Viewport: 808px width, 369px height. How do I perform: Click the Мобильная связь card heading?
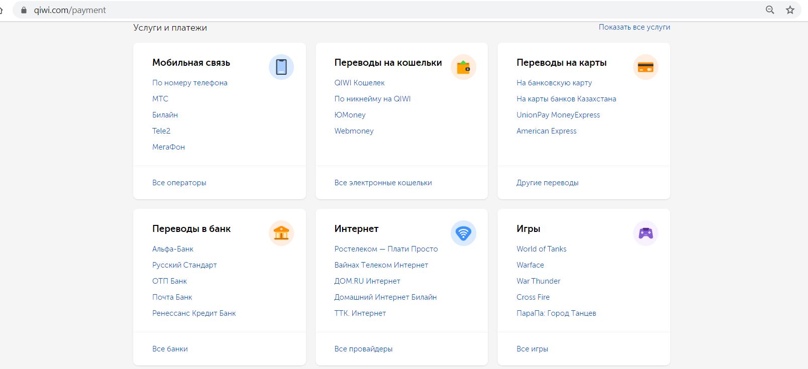191,63
